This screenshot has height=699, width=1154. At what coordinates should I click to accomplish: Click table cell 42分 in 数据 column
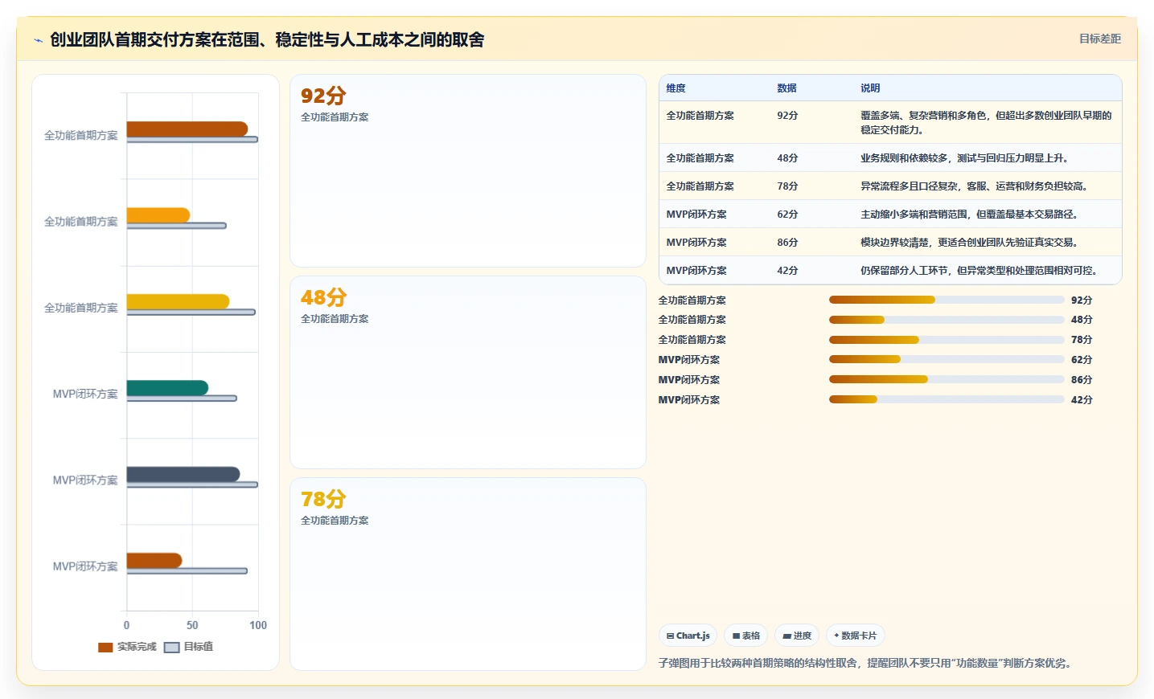(787, 271)
